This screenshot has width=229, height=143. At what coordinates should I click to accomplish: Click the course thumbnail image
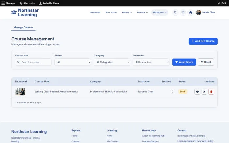(20, 92)
